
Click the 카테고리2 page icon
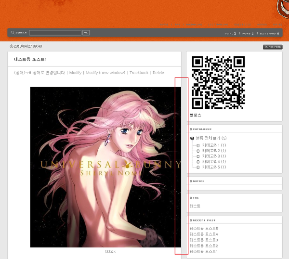198,151
